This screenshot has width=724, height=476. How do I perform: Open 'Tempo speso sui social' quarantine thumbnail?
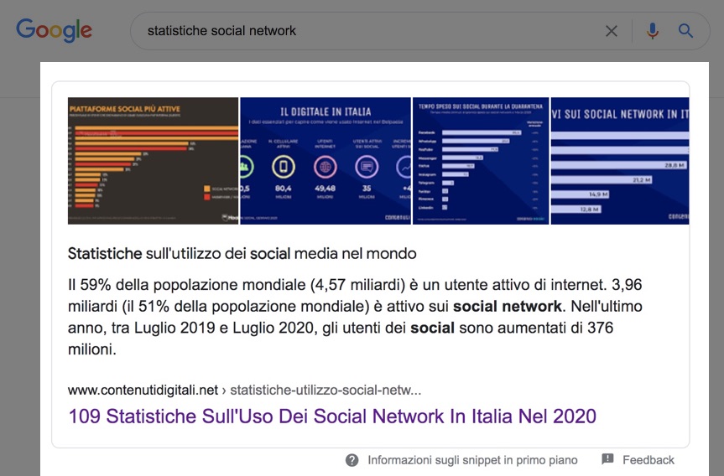[x=481, y=161]
